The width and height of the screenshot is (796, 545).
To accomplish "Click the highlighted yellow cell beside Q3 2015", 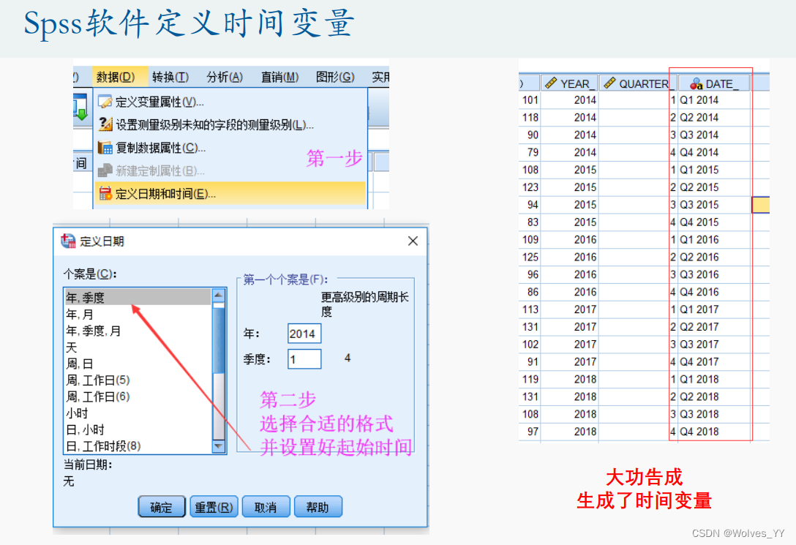I will [760, 205].
